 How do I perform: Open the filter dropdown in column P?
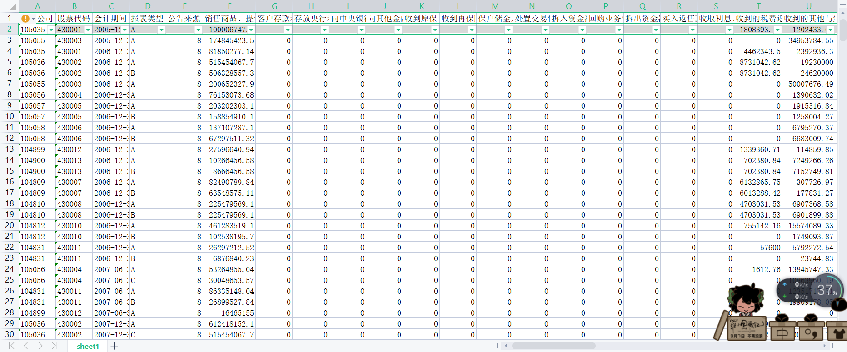(x=619, y=30)
